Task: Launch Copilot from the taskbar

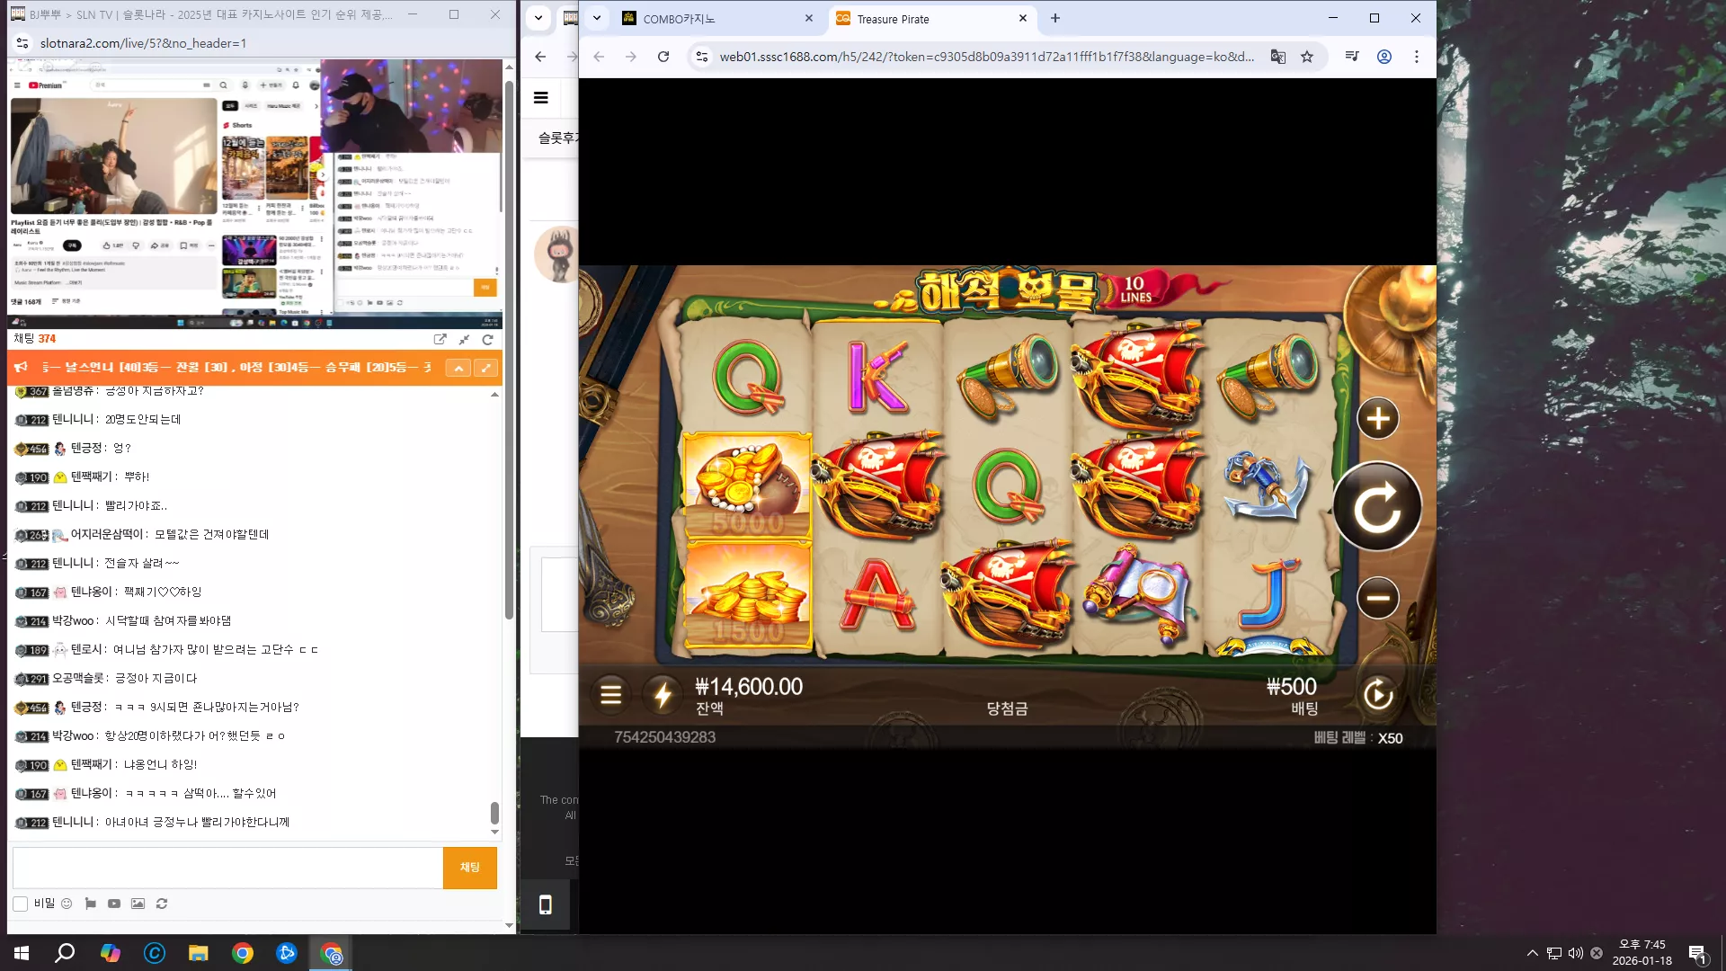Action: tap(111, 953)
